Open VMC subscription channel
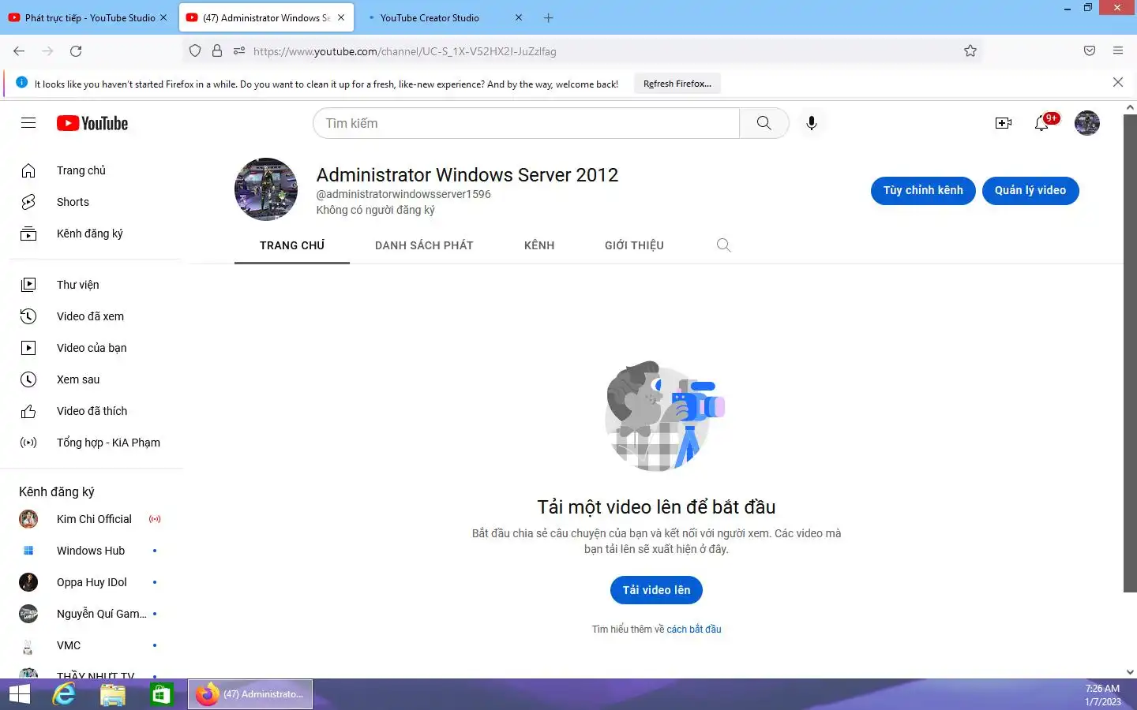Viewport: 1137px width, 710px height. tap(92, 645)
